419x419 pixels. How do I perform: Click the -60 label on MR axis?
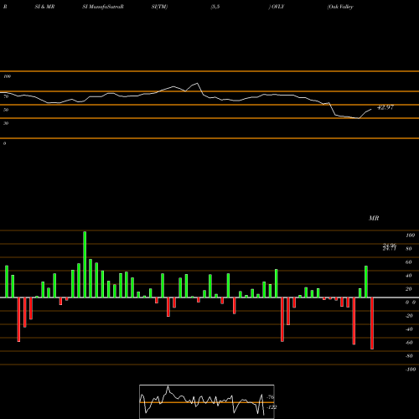[x=409, y=343]
